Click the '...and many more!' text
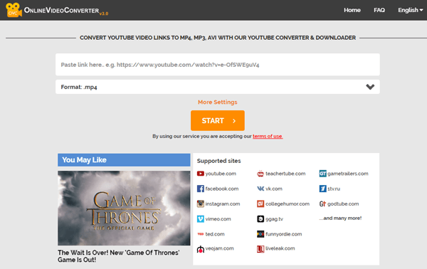The image size is (427, 269). (340, 218)
